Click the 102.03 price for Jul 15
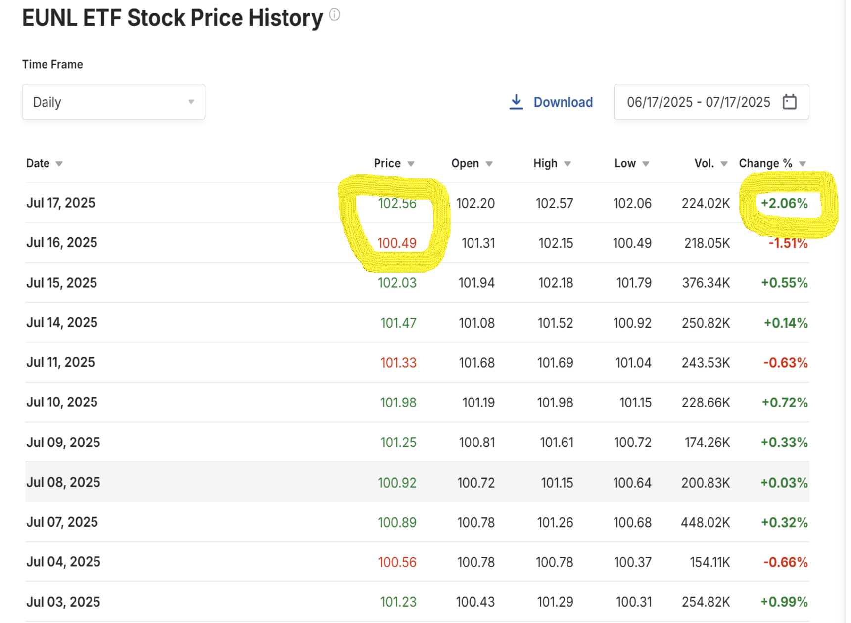Image resolution: width=851 pixels, height=623 pixels. pos(397,283)
